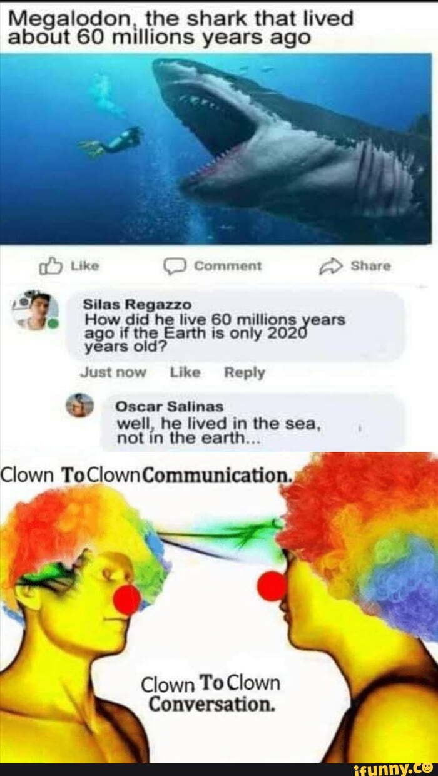Viewport: 438px width, 776px height.
Task: Click the Share arrow icon
Action: pyautogui.click(x=331, y=267)
